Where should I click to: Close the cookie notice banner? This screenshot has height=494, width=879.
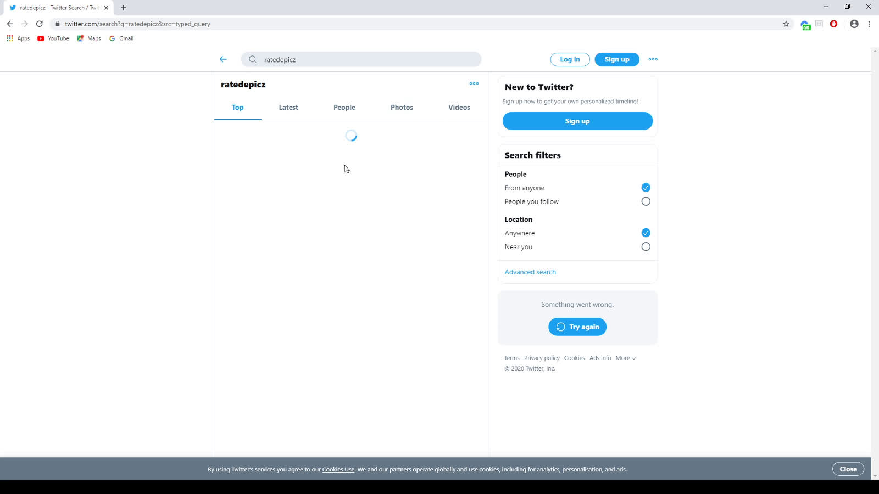coord(848,469)
